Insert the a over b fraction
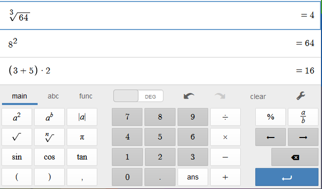 pyautogui.click(x=303, y=117)
